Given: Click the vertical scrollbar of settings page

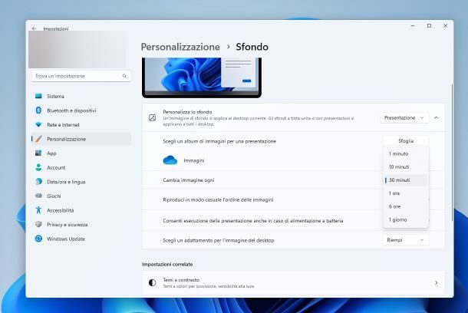Looking at the screenshot, I should coord(452,152).
